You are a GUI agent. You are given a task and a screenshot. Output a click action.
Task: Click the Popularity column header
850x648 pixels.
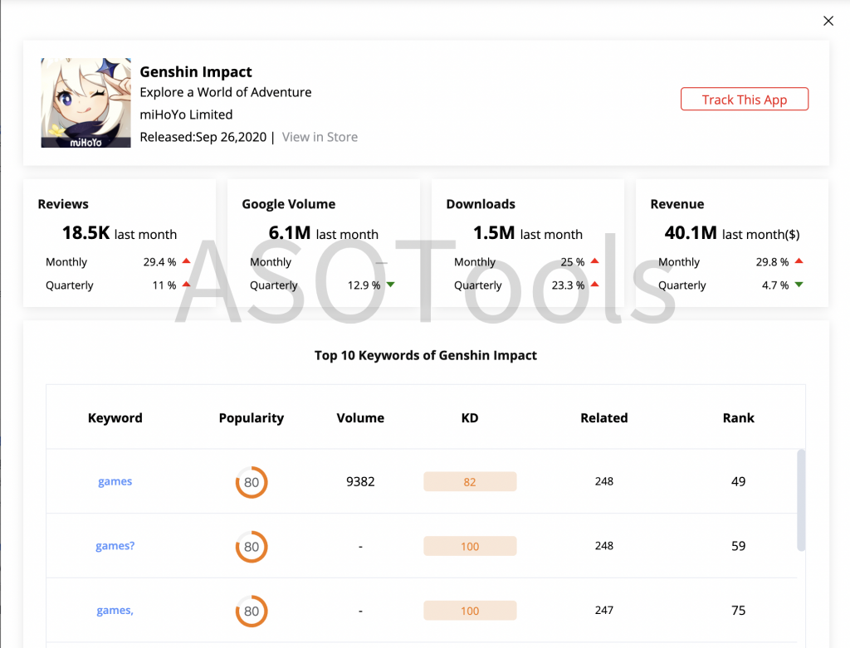click(x=252, y=417)
